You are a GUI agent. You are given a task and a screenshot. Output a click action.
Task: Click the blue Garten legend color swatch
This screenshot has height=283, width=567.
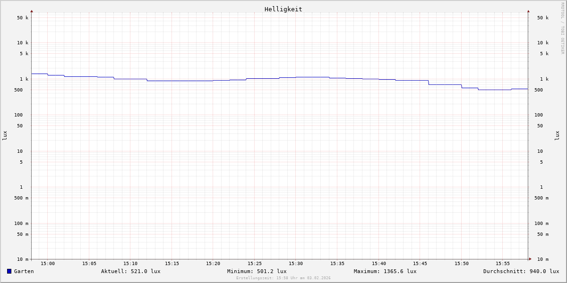tap(9, 271)
